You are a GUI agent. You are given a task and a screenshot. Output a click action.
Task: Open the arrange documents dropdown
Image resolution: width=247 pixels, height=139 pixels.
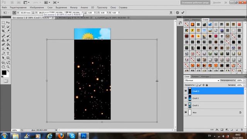(47, 3)
